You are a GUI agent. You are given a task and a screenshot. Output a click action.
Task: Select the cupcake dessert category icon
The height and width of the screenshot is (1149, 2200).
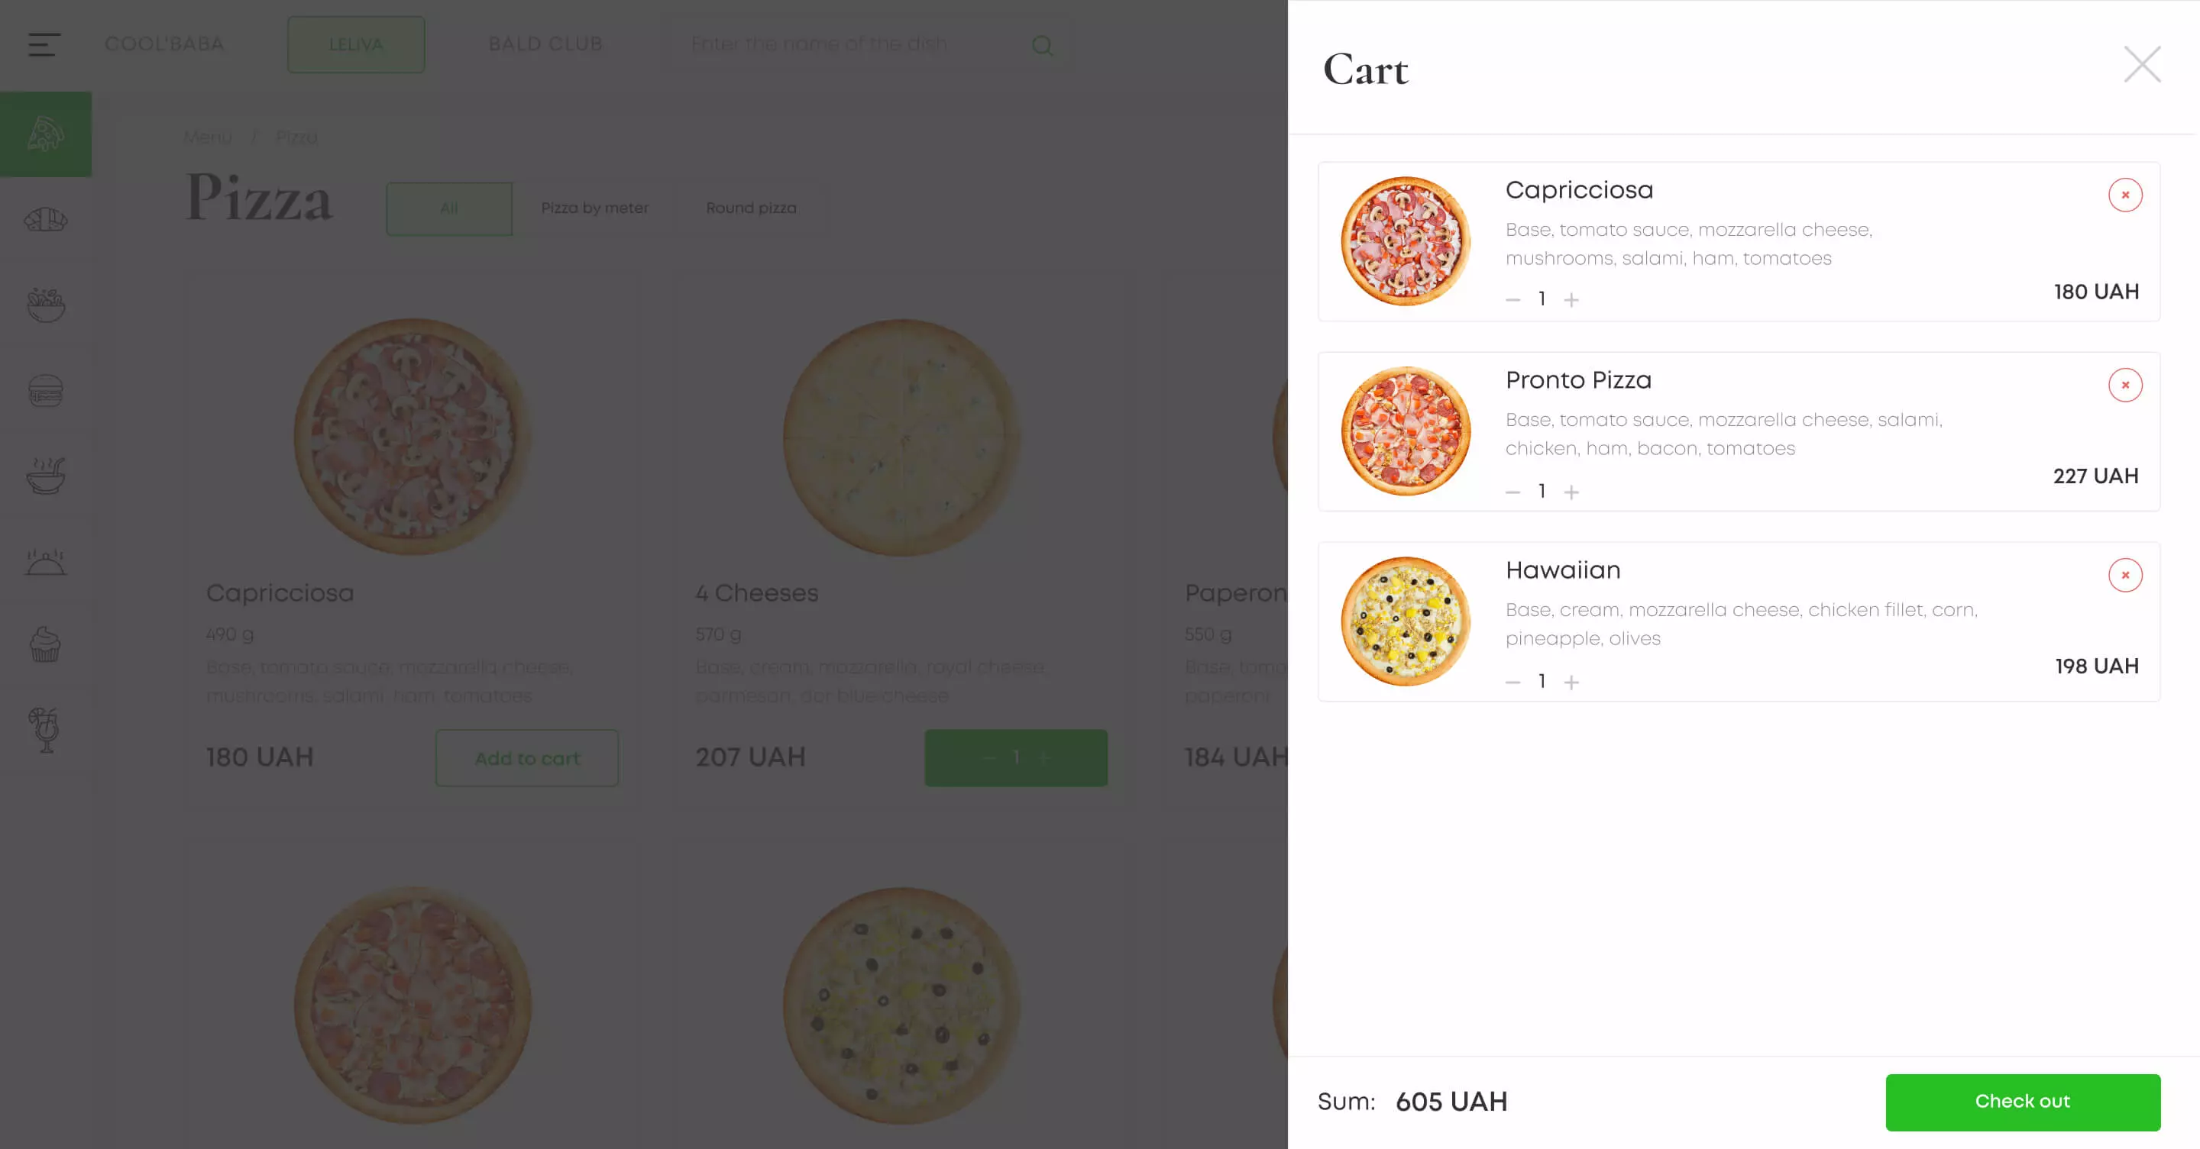(x=45, y=645)
